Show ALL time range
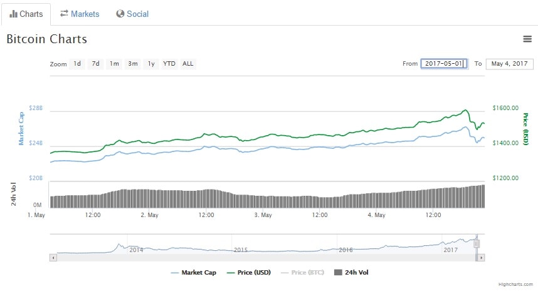 point(187,64)
